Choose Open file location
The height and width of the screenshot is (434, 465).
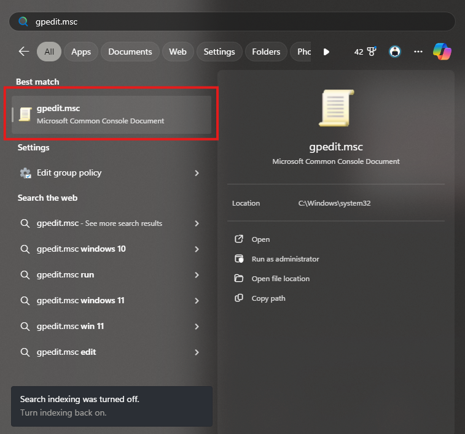281,279
